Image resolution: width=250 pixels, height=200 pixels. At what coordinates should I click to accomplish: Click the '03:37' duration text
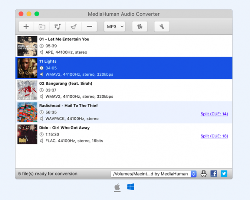(x=51, y=90)
